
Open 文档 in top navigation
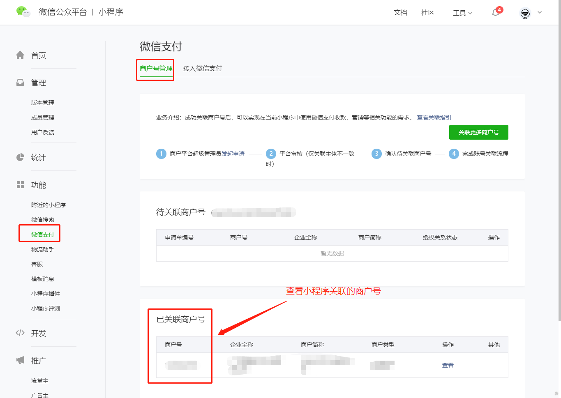(400, 13)
